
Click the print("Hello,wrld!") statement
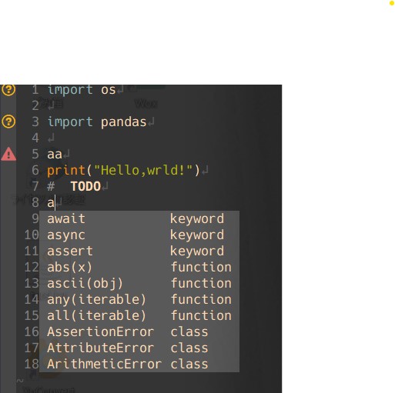[x=123, y=170]
